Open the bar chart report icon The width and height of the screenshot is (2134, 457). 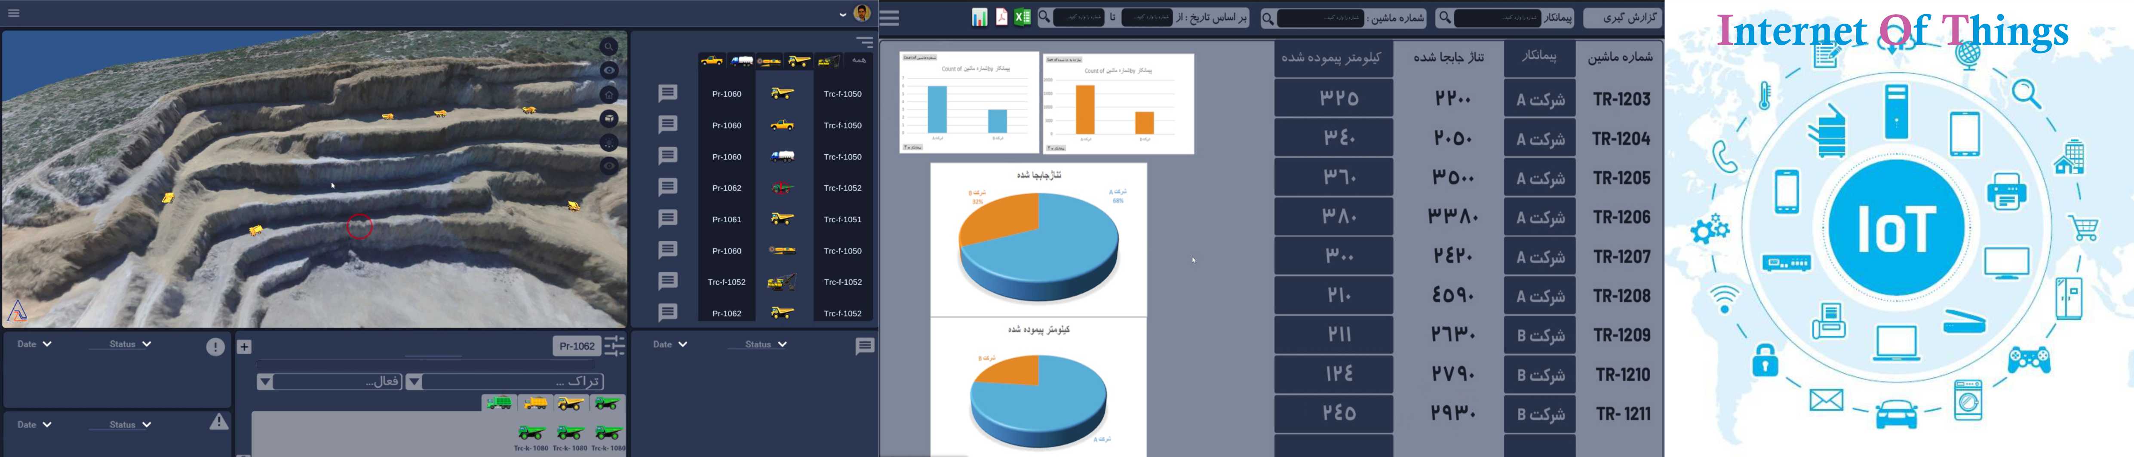(979, 17)
